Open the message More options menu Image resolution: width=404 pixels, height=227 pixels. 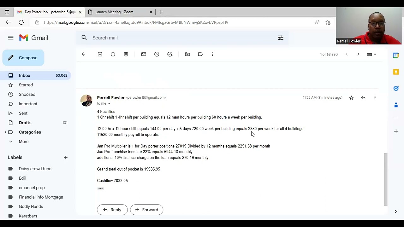[x=375, y=98]
